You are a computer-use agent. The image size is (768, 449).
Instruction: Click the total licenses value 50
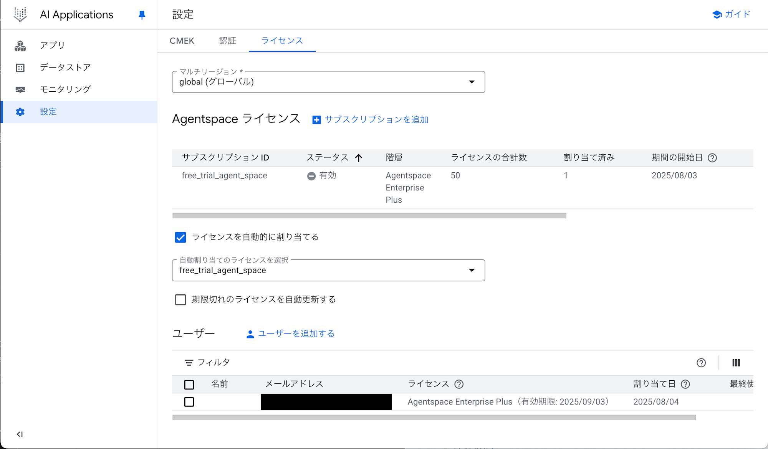(455, 176)
